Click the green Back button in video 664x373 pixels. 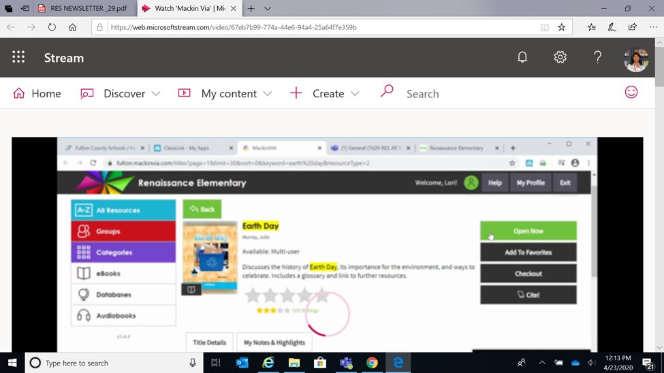(202, 209)
